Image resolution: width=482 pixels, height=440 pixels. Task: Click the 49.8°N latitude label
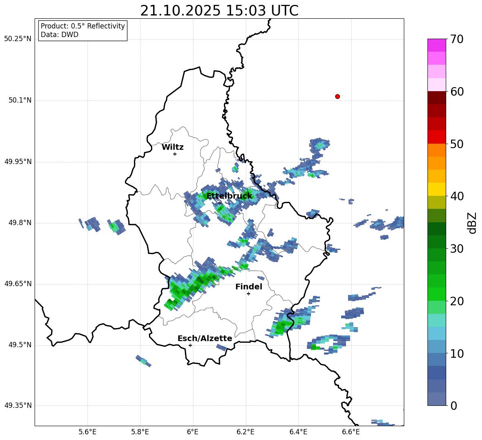pos(20,223)
